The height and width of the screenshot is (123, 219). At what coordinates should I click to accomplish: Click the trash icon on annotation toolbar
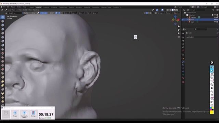[212, 95]
